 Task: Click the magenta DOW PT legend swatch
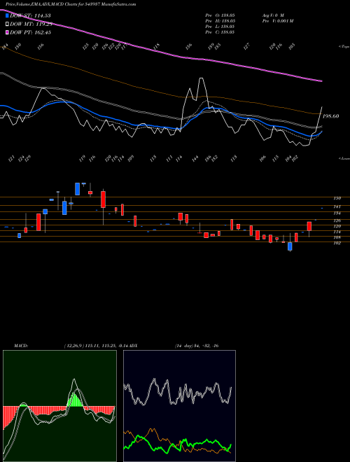coord(8,32)
